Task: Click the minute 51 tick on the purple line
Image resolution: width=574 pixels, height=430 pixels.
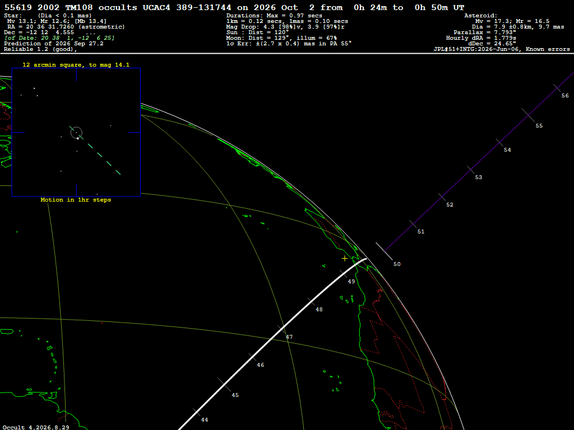Action: tap(413, 224)
